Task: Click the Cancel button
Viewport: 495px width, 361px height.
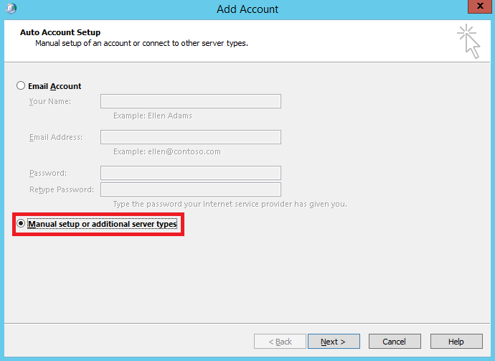Action: pos(395,342)
